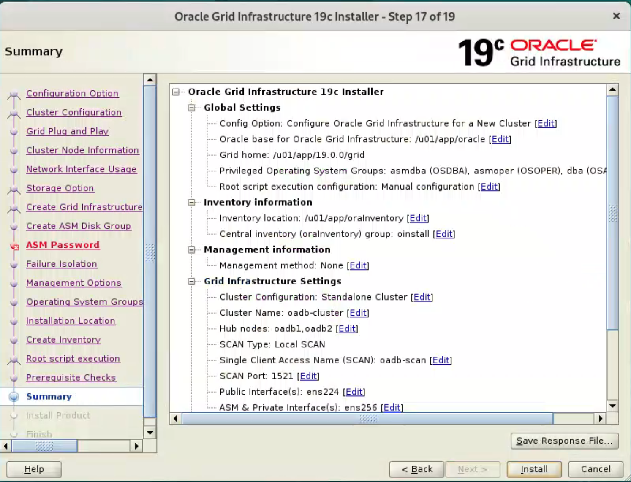Viewport: 631px width, 482px height.
Task: Go back with the Back button
Action: coord(417,469)
